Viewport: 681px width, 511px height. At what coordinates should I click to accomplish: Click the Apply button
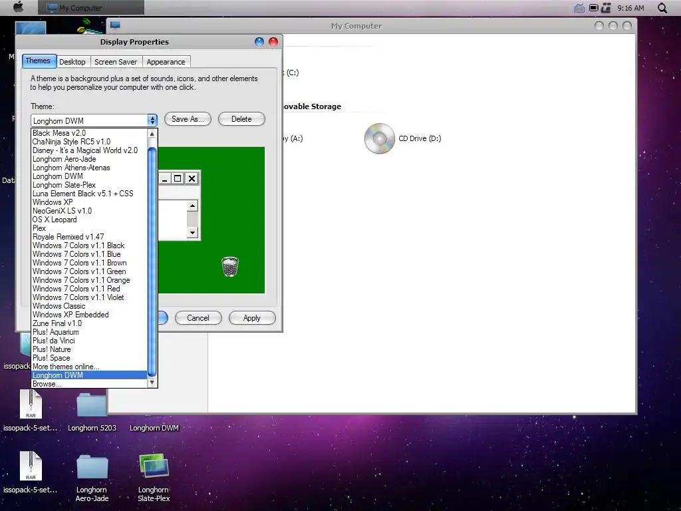coord(252,317)
